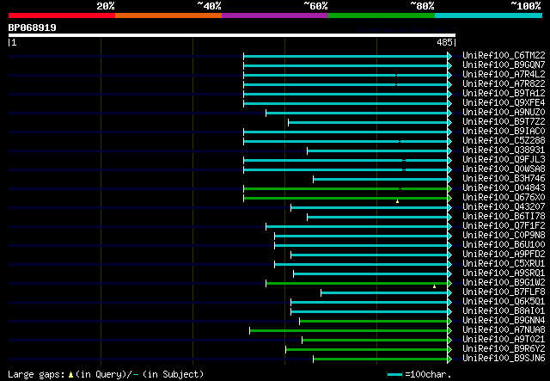The height and width of the screenshot is (381, 550).
Task: Click the green alignment bar for UniRef100_B9SJN6
Action: coord(380,359)
